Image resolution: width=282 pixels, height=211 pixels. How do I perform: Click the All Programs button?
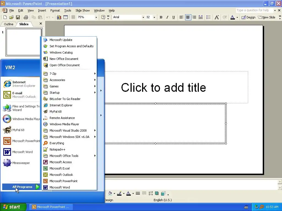tap(21, 187)
